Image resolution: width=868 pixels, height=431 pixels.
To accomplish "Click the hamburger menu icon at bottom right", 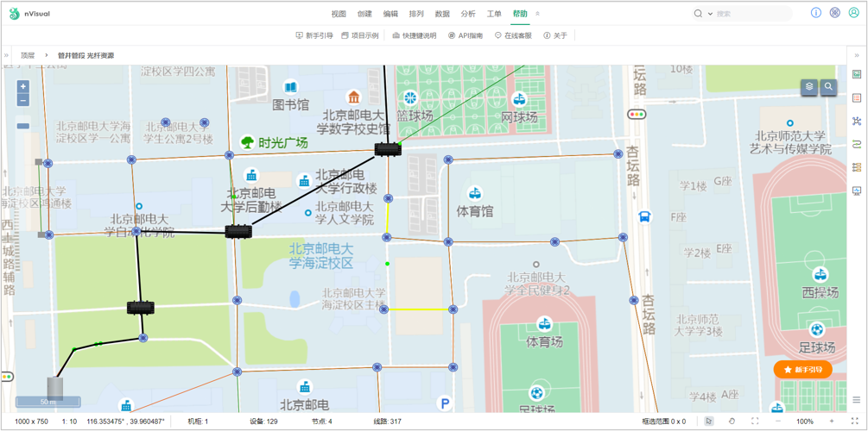I will pyautogui.click(x=857, y=401).
